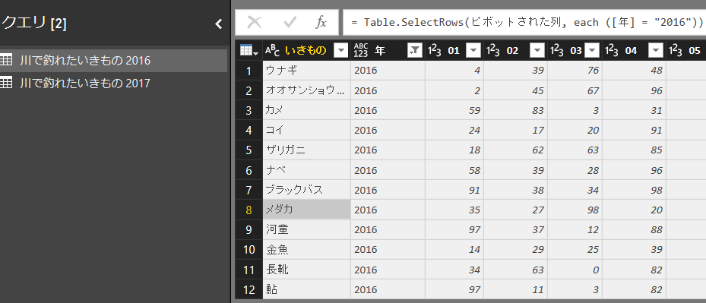706x303 pixels.
Task: Click 01 value 91 in ブラックバス row
Action: coord(454,190)
